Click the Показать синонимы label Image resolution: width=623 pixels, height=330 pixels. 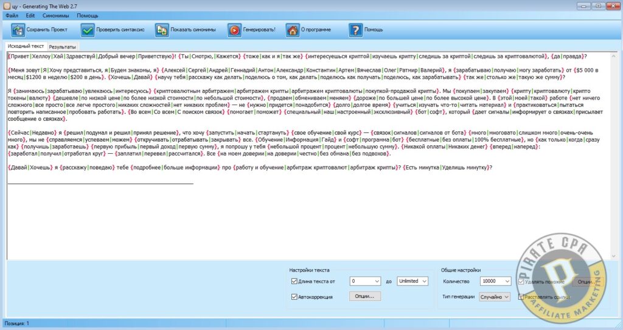coord(193,30)
